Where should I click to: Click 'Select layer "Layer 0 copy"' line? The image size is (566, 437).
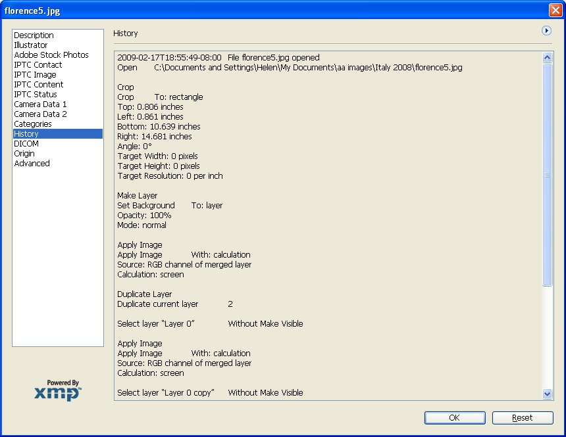[210, 393]
